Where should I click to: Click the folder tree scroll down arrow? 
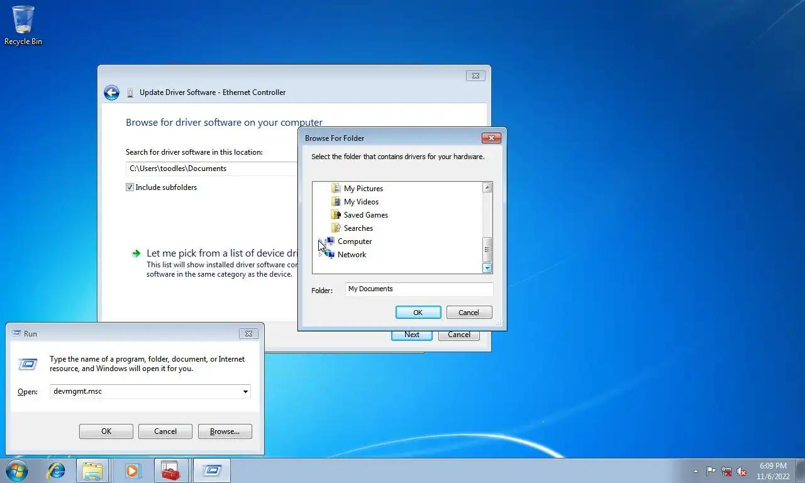pos(487,268)
